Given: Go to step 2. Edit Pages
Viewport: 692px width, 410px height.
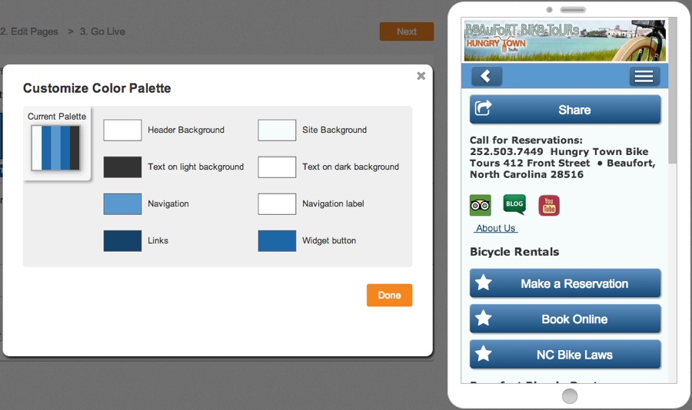Looking at the screenshot, I should coord(29,31).
